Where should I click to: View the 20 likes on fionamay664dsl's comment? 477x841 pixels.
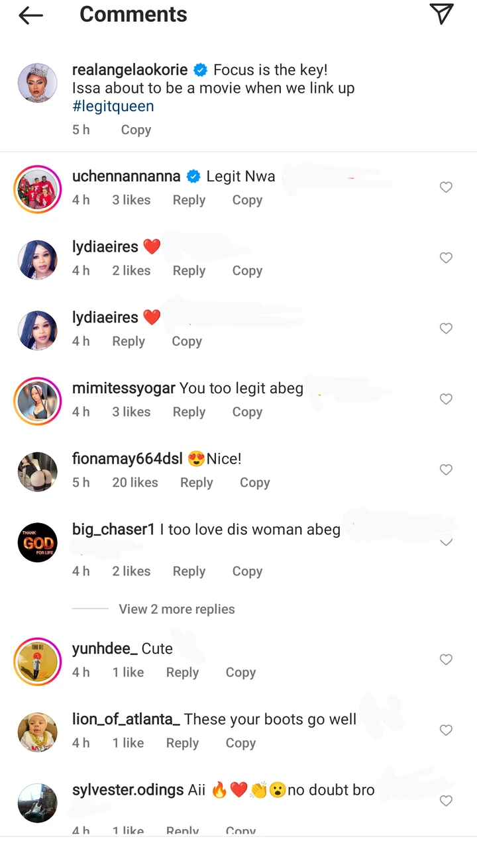click(134, 483)
